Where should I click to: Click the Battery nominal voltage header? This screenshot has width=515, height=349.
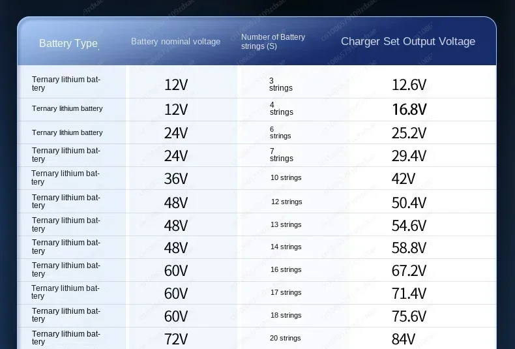click(x=175, y=42)
